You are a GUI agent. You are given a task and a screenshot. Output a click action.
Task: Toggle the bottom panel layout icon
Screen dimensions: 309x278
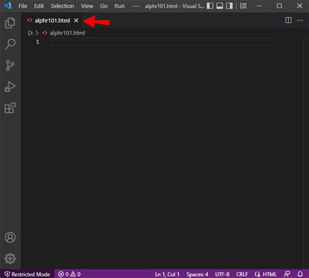coord(220,6)
